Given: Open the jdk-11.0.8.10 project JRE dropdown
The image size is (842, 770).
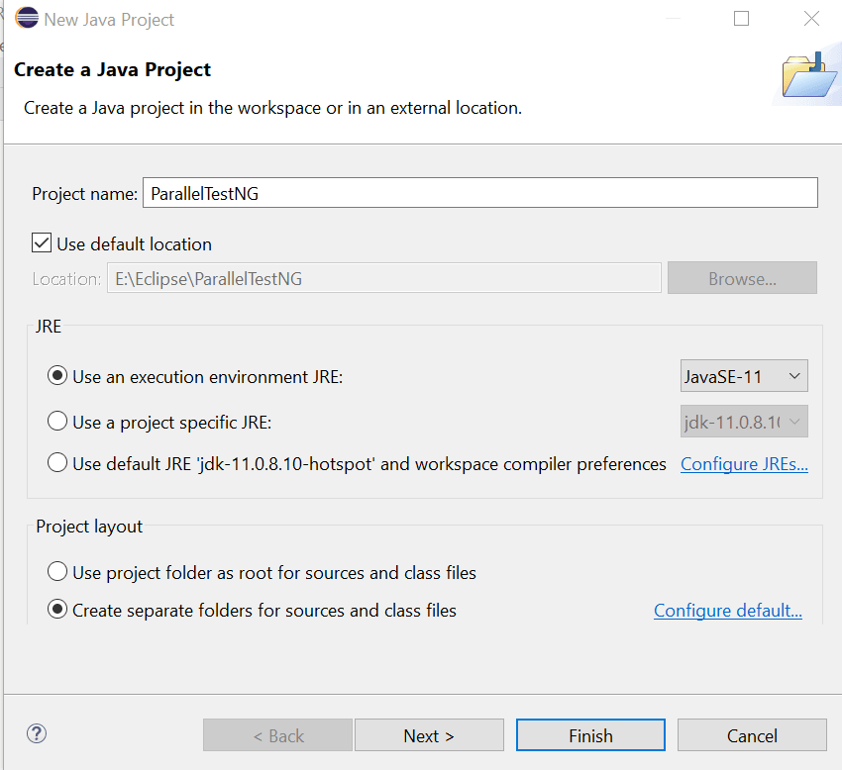Looking at the screenshot, I should [744, 422].
